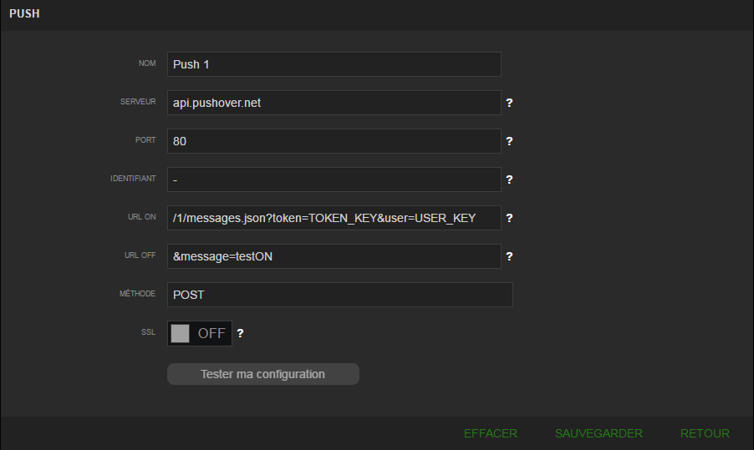754x450 pixels.
Task: Click the Méthode field label
Action: (x=139, y=294)
